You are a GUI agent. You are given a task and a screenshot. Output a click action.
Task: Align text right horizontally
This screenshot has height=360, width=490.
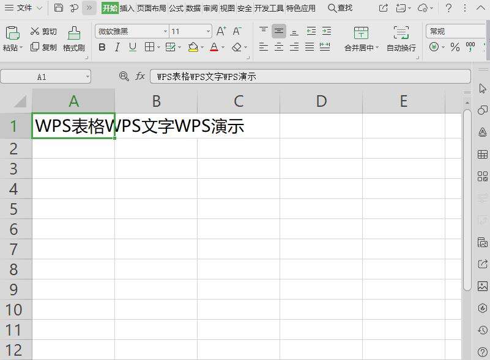[294, 47]
